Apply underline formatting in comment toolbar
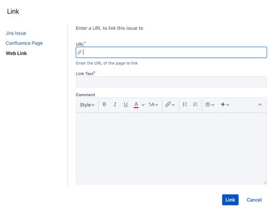273x213 pixels. point(126,104)
